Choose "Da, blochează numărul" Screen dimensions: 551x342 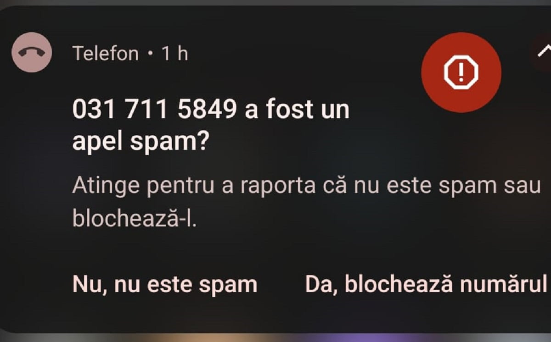(x=426, y=284)
